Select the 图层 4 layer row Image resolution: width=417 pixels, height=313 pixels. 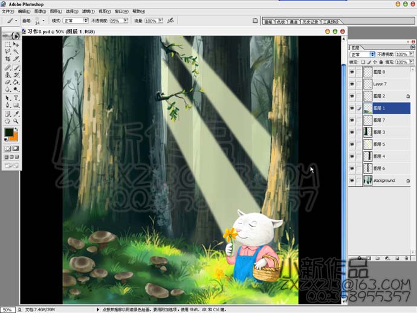tap(380, 156)
